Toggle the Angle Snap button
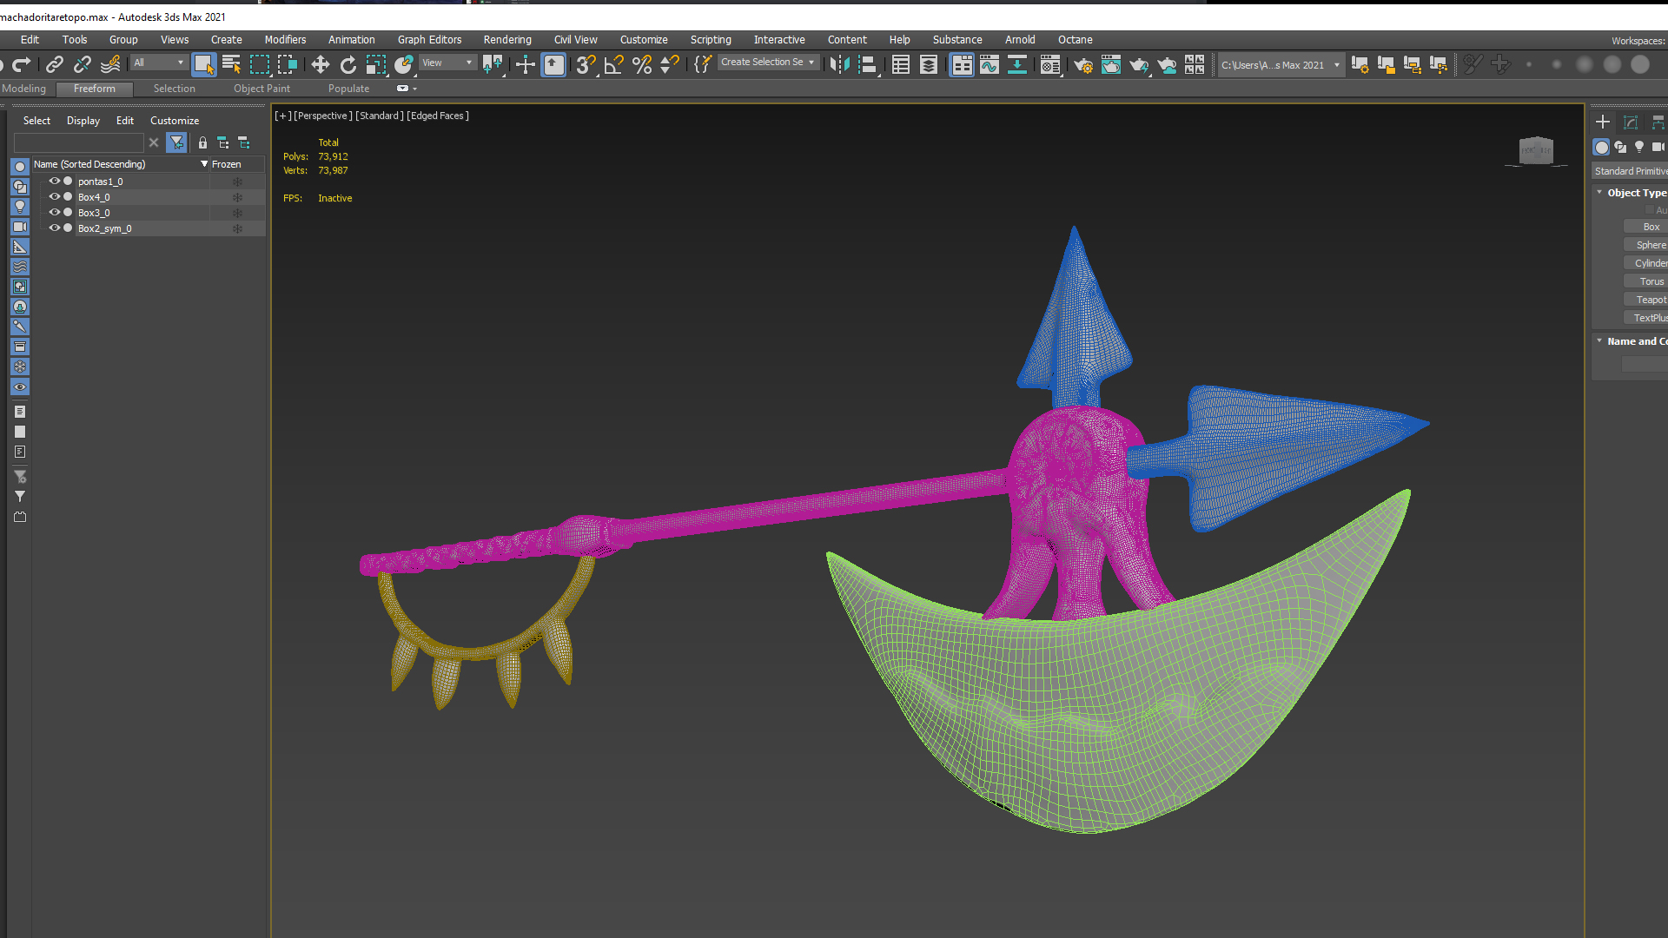Screen dimensions: 1668x938 pyautogui.click(x=614, y=64)
